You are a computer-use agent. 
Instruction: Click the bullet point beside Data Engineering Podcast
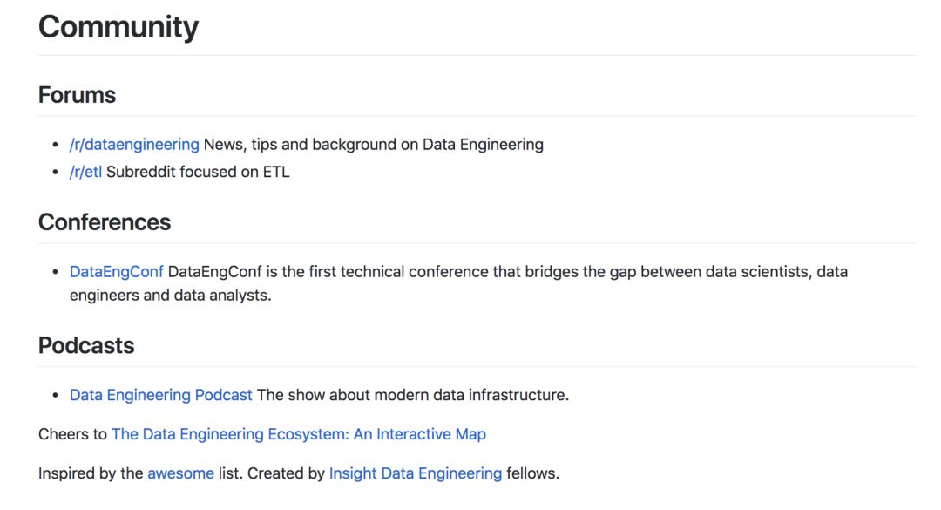tap(57, 396)
